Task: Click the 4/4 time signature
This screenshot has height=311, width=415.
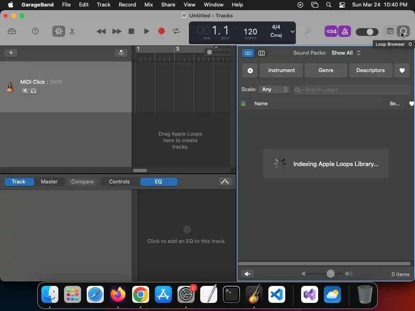Action: (x=276, y=27)
